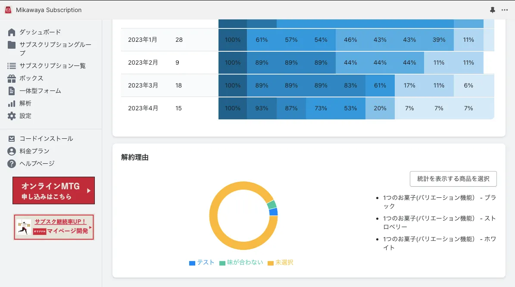The width and height of the screenshot is (515, 287).
Task: Pin the app with the pin icon
Action: pyautogui.click(x=492, y=10)
